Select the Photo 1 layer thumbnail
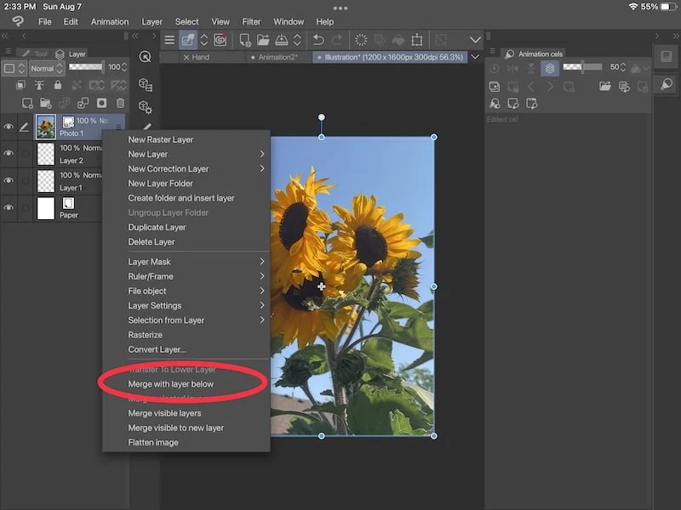Viewport: 681px width, 510px height. tap(44, 127)
